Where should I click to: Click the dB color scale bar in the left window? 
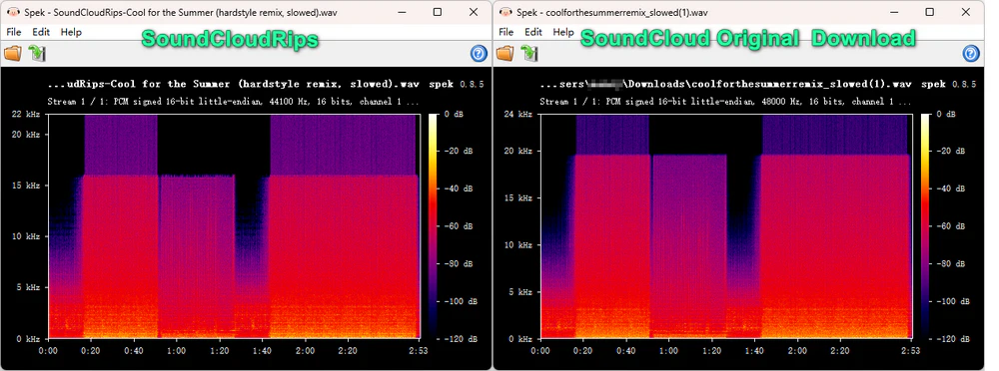[434, 226]
